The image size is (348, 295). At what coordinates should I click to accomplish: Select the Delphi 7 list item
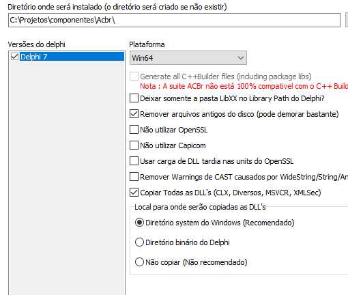72,57
